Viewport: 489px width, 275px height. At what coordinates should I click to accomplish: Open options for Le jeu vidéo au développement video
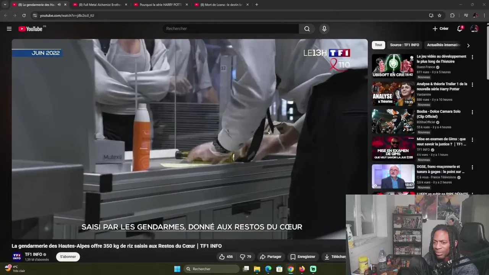tap(472, 57)
